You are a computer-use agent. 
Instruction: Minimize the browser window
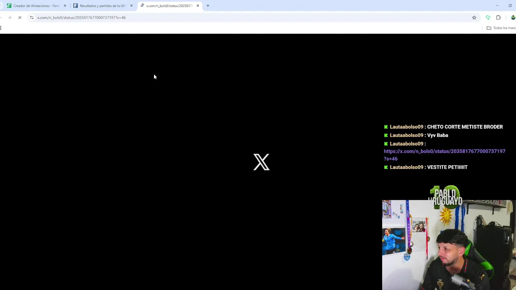(x=497, y=6)
